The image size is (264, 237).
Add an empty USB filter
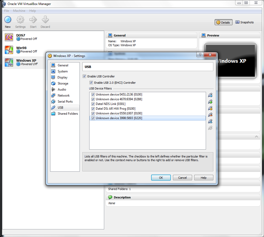210,95
